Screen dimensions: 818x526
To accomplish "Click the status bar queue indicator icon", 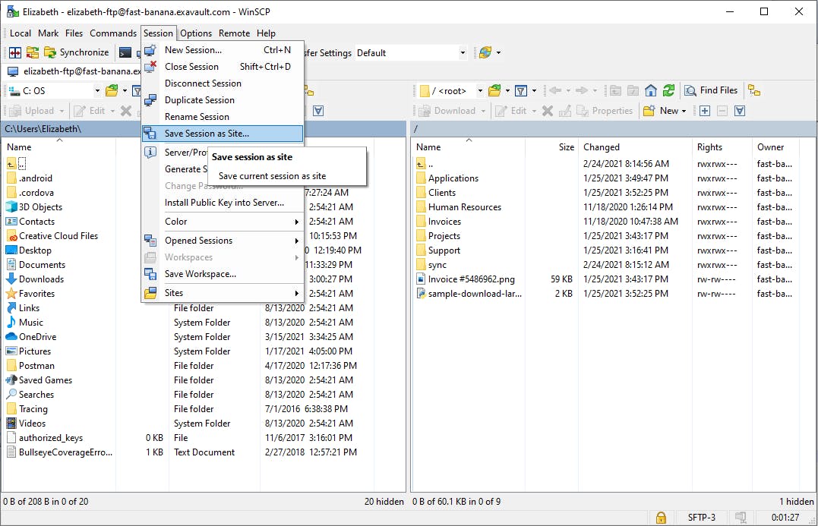I will (740, 517).
